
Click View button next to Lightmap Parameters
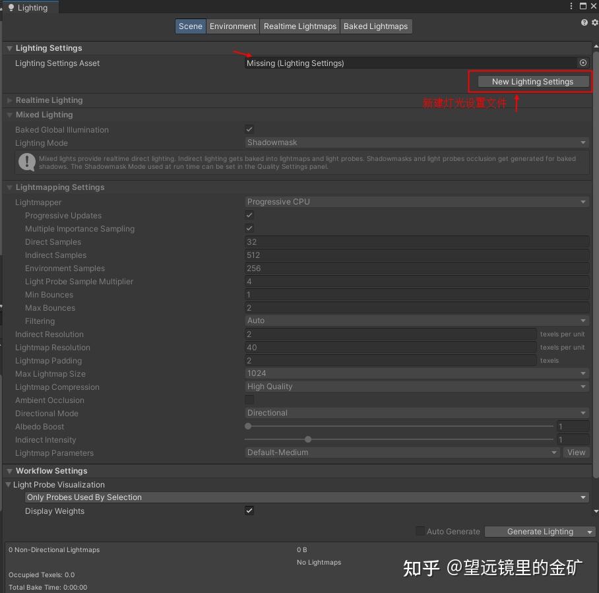pos(576,453)
